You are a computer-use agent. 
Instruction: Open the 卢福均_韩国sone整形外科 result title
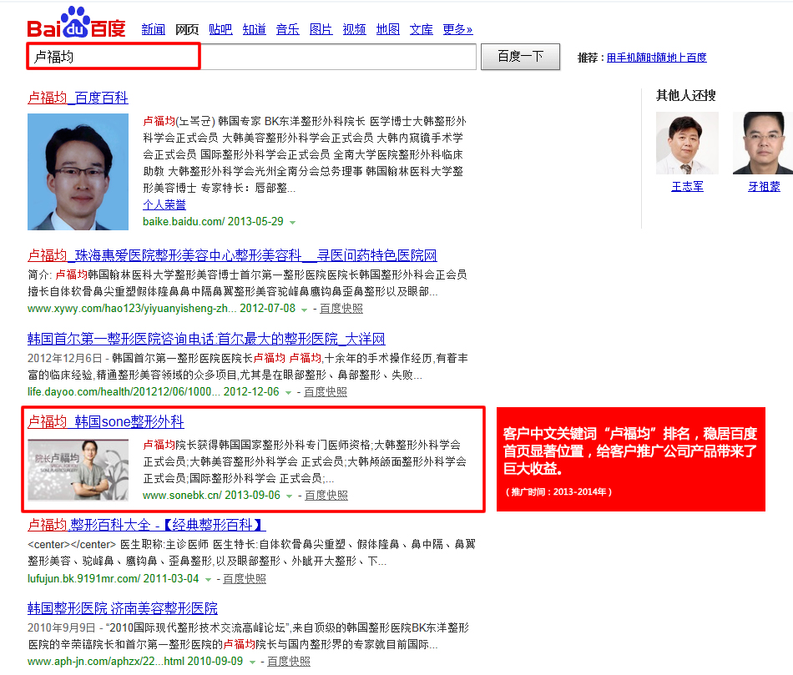pos(106,421)
